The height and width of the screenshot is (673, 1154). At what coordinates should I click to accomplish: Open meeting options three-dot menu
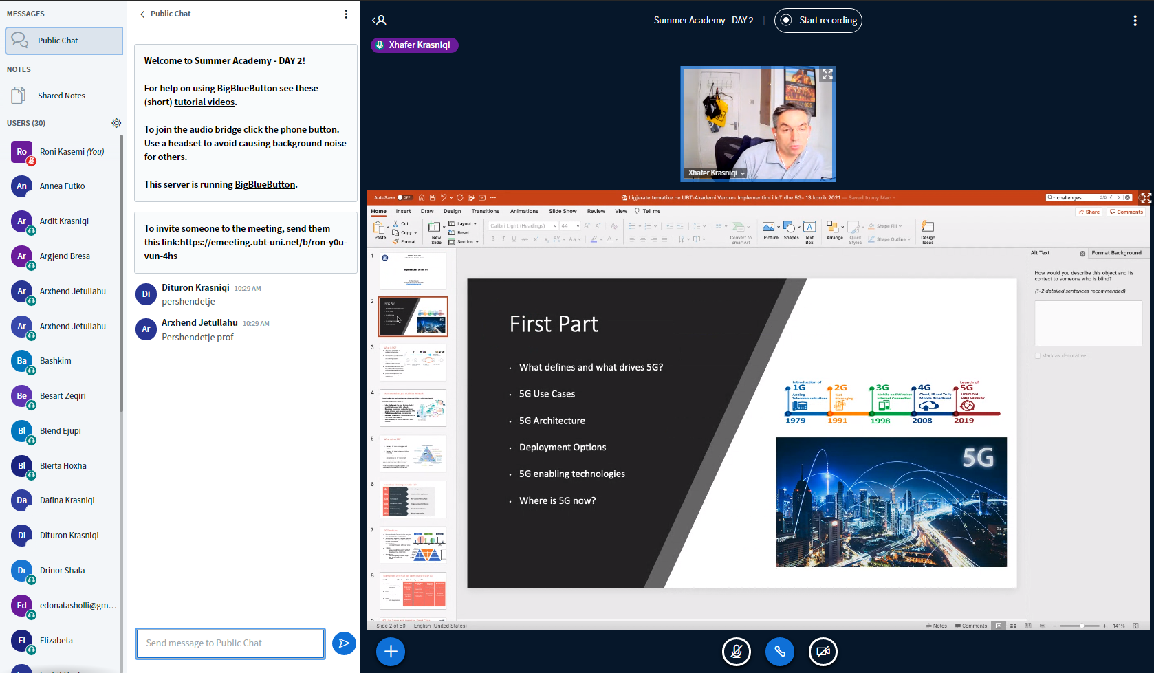(1135, 21)
